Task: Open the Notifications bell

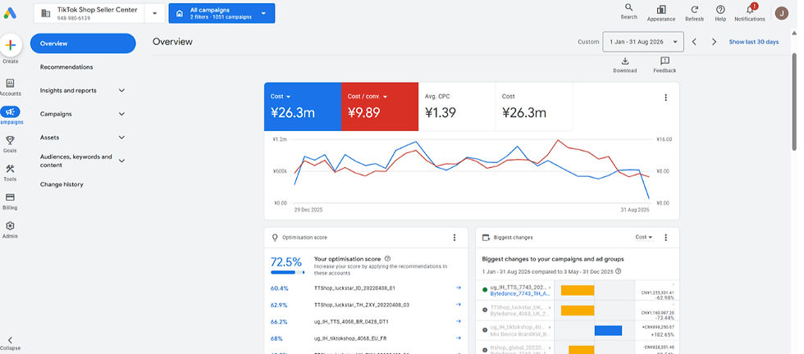Action: pos(750,9)
